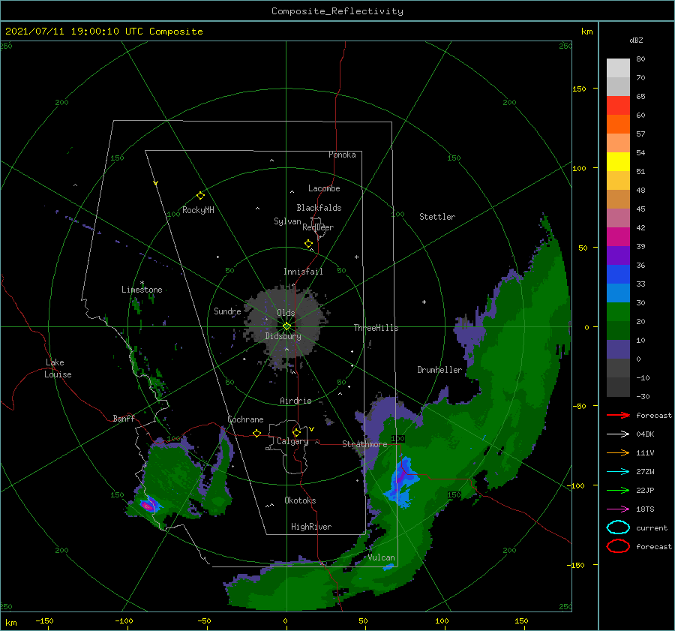Pick the light gray 70–80 dBZ swatch
Screen dimensions: 675x631
click(x=618, y=68)
